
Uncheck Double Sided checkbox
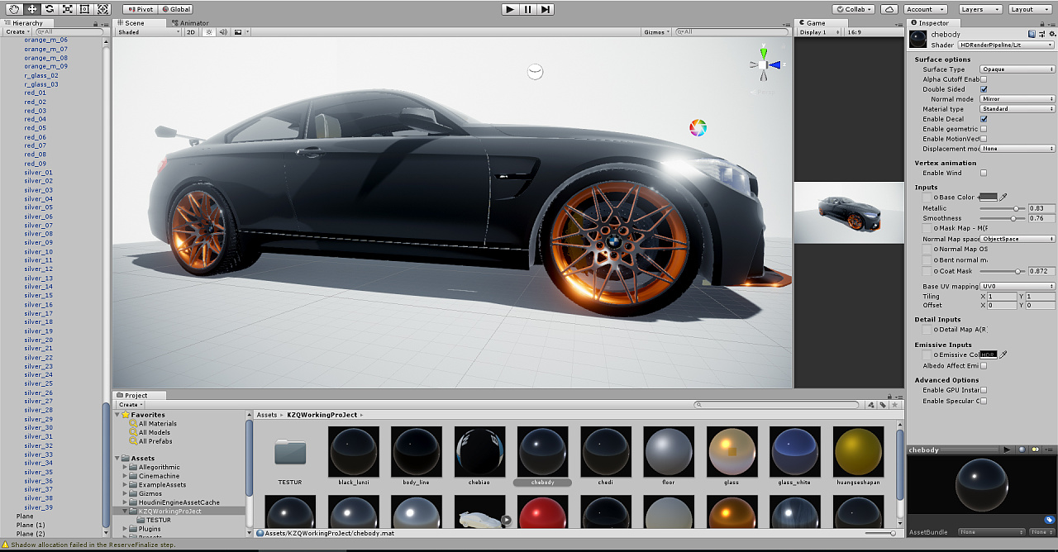984,89
